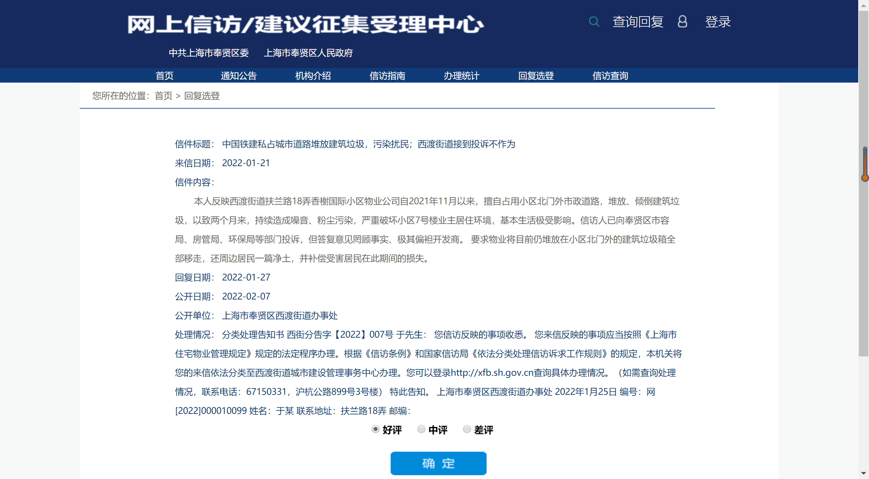Image resolution: width=869 pixels, height=479 pixels.
Task: Click 首页 in the breadcrumb path
Action: tap(163, 96)
